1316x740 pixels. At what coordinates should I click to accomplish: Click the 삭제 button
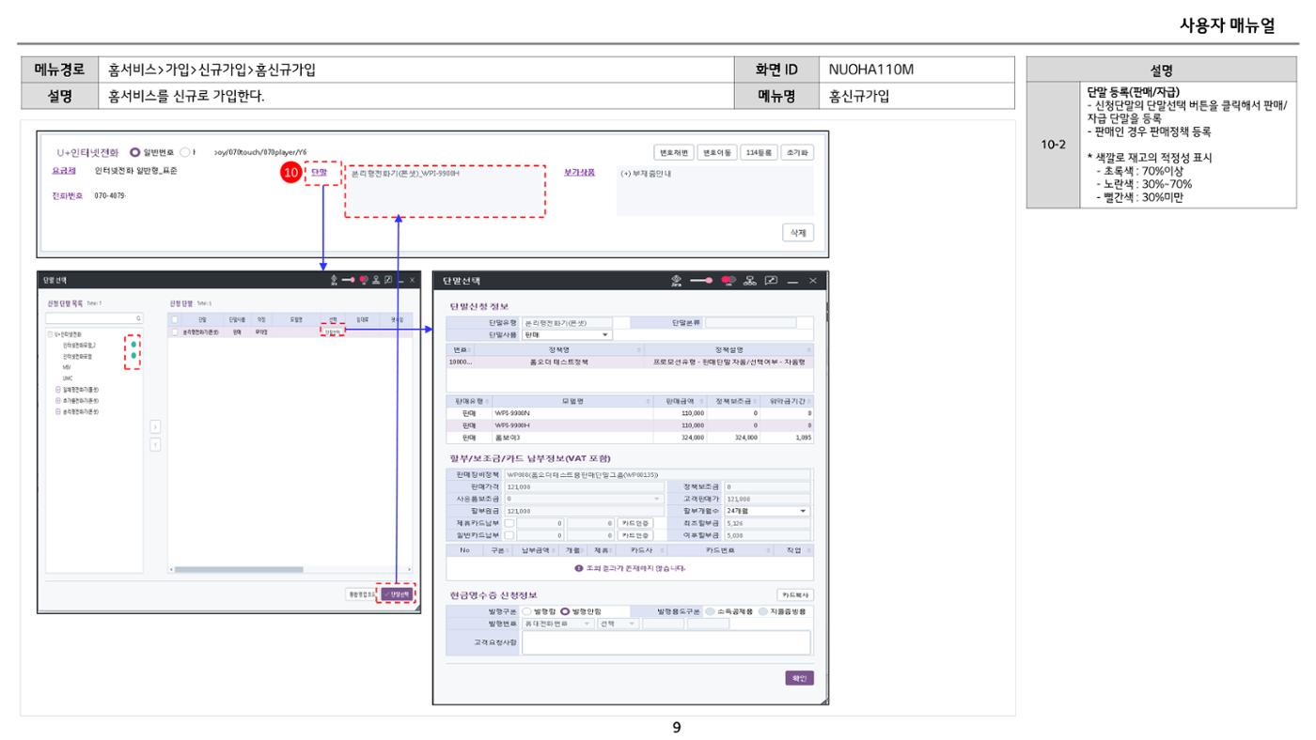pyautogui.click(x=798, y=232)
